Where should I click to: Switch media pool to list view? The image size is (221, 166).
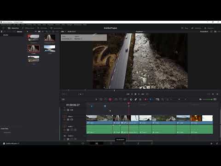point(43,31)
